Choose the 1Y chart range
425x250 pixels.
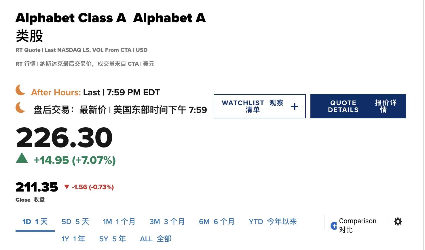point(73,239)
